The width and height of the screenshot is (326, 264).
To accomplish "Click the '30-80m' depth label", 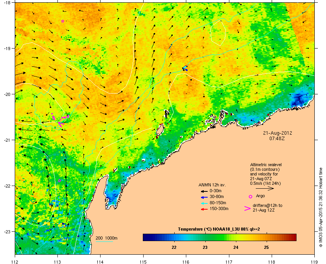I will click(217, 196).
